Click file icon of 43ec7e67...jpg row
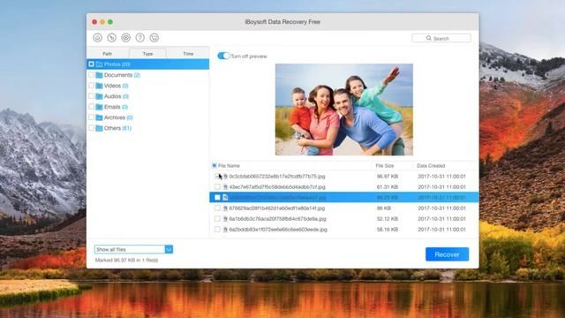This screenshot has width=565, height=318. 225,186
